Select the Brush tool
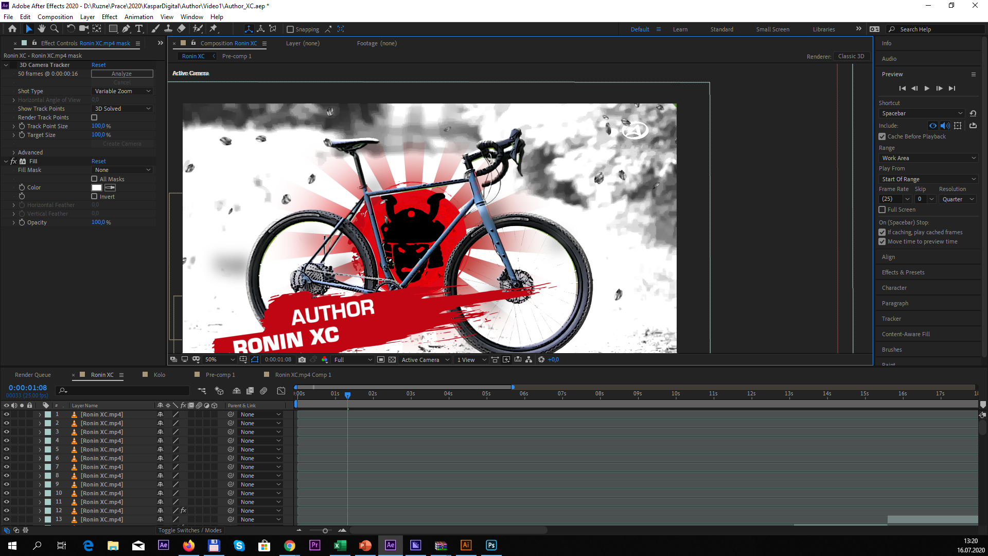 point(155,29)
